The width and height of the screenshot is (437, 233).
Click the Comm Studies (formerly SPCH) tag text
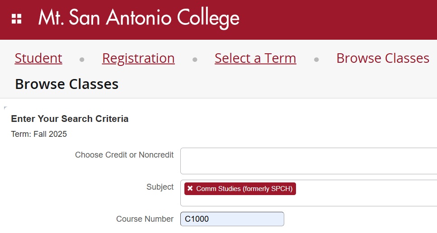(x=244, y=189)
